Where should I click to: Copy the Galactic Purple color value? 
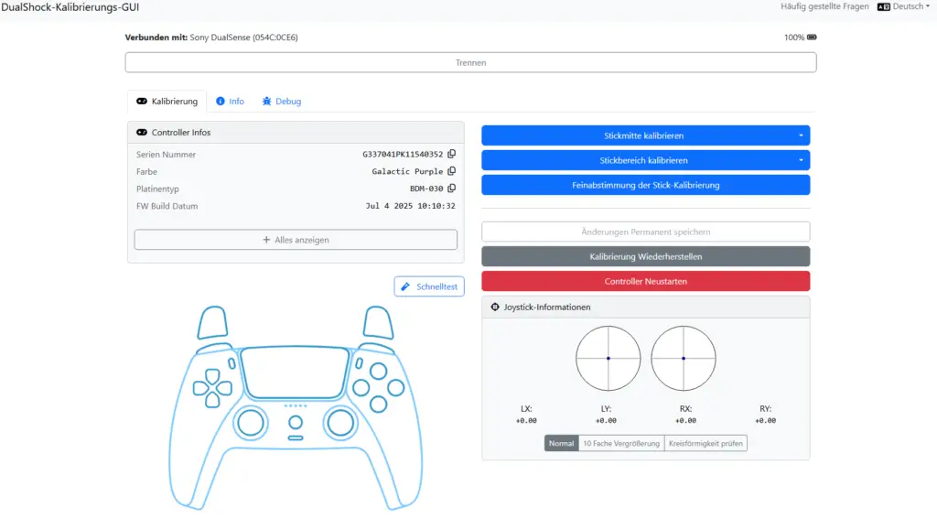(451, 171)
